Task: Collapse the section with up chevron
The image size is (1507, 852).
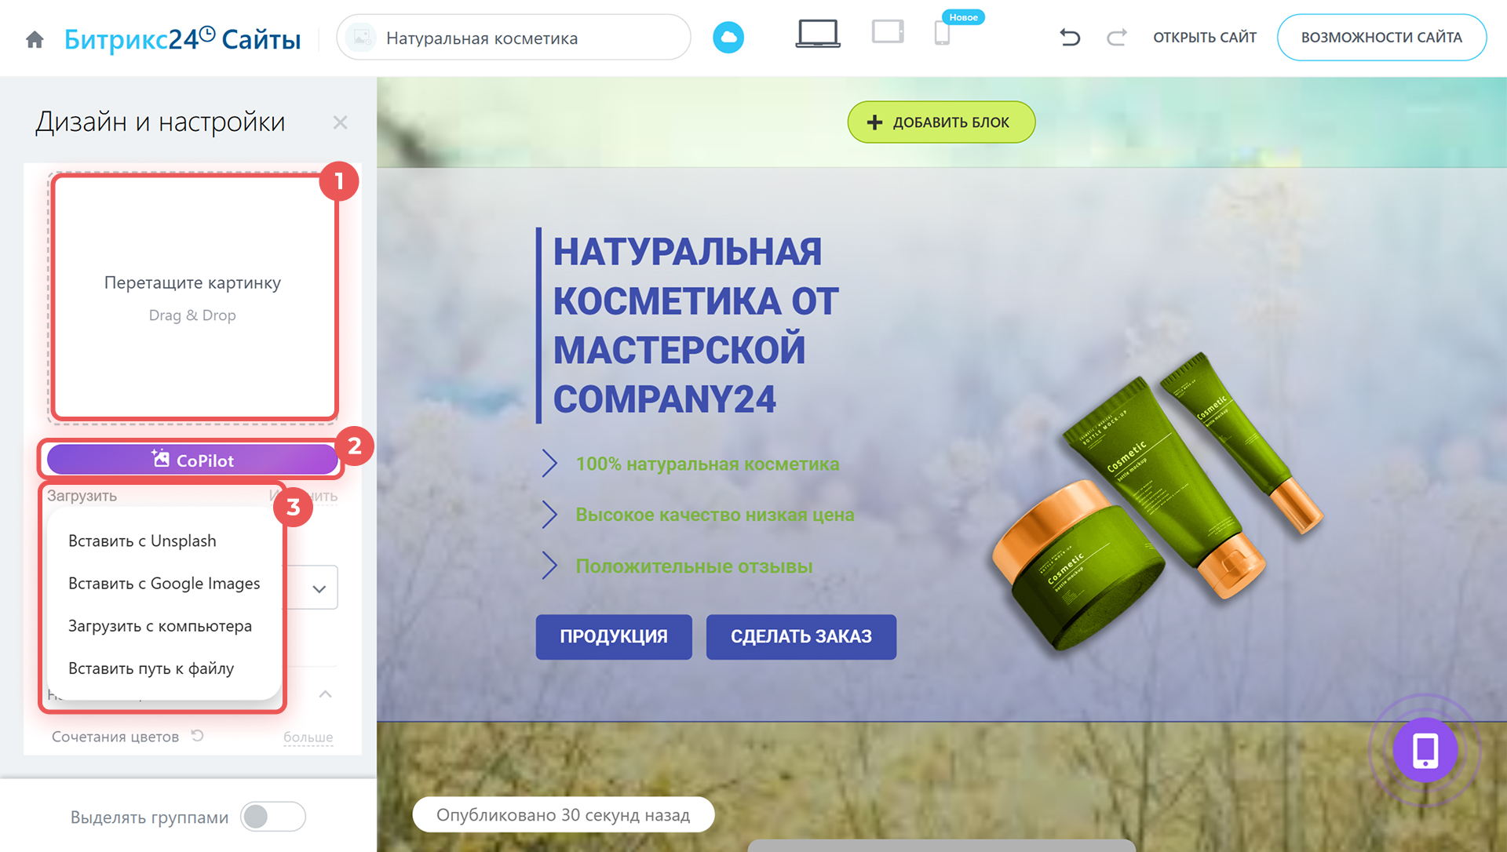Action: click(325, 694)
